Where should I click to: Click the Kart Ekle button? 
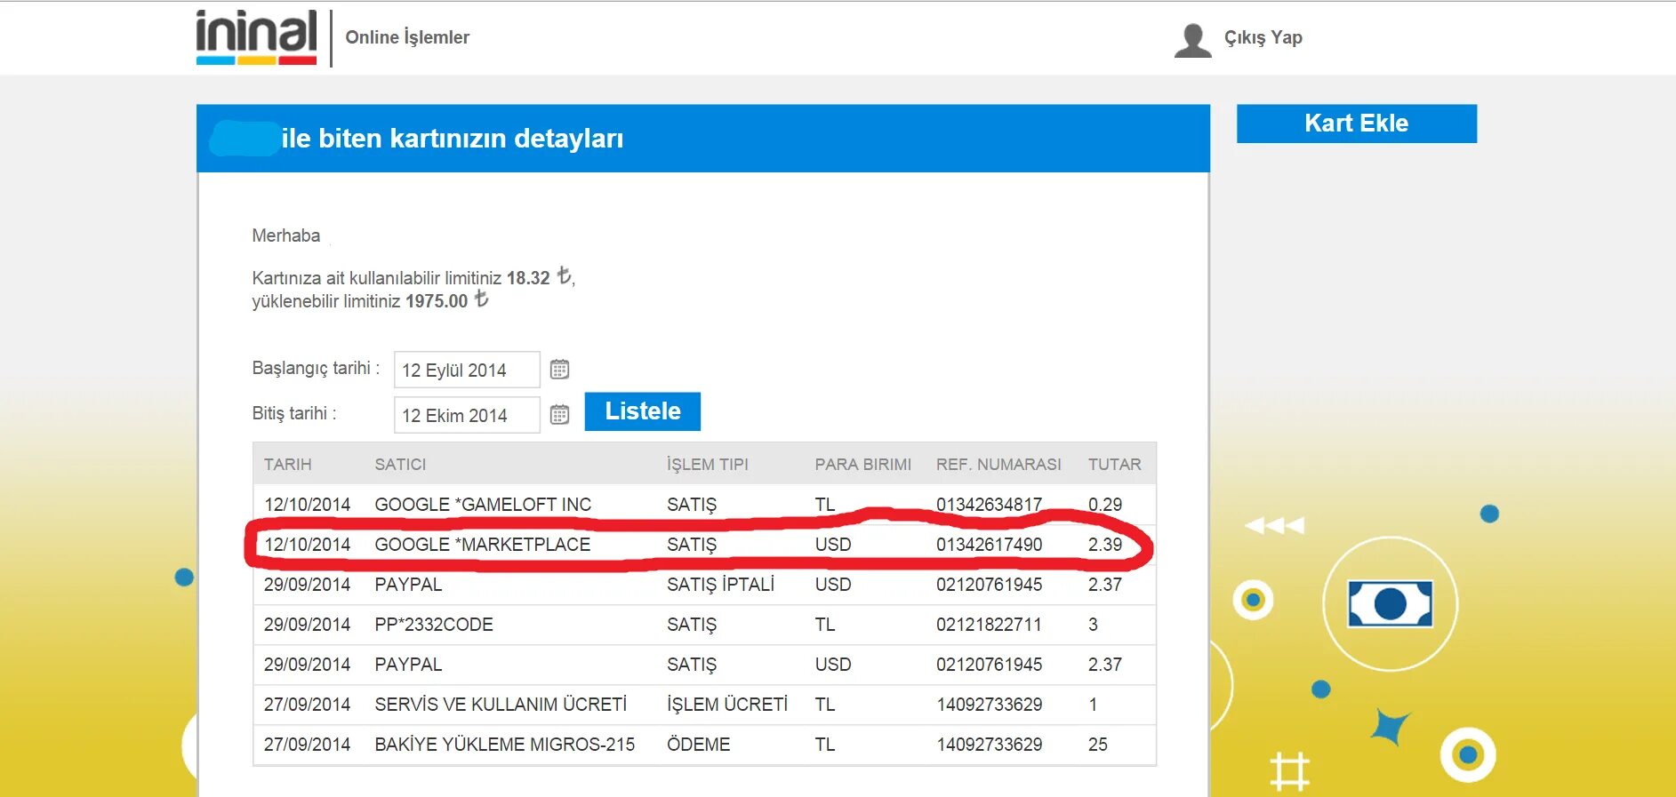1356,124
